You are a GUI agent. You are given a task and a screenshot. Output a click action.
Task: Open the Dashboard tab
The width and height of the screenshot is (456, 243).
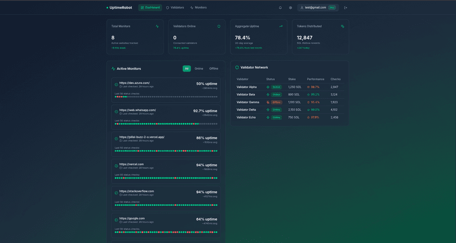(150, 8)
